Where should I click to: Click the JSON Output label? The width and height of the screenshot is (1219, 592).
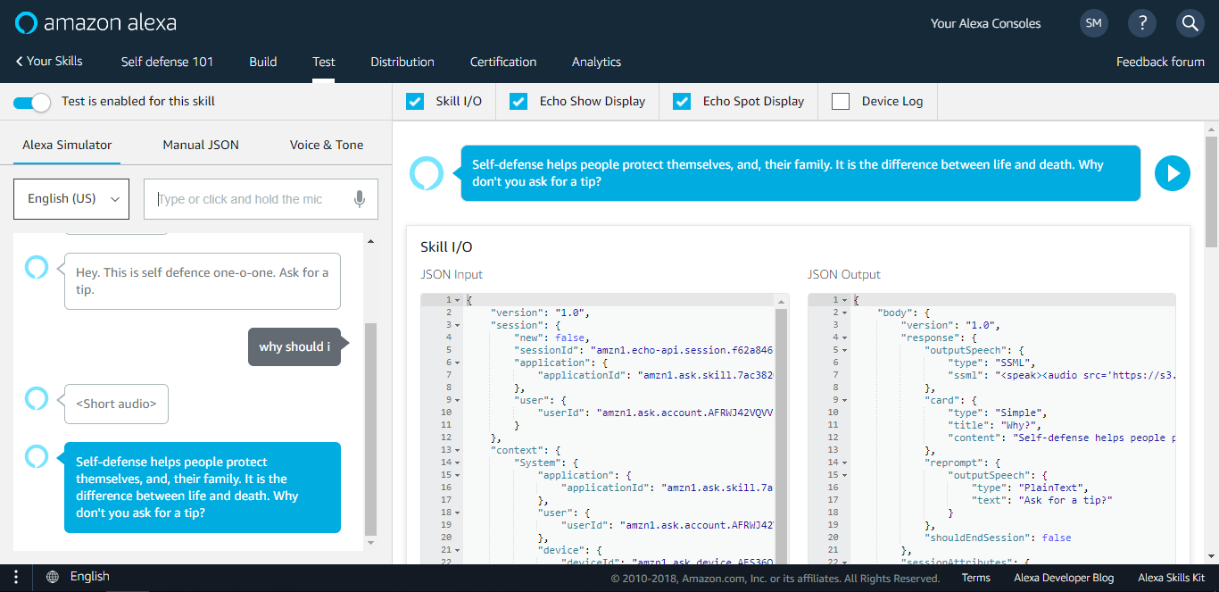tap(844, 274)
